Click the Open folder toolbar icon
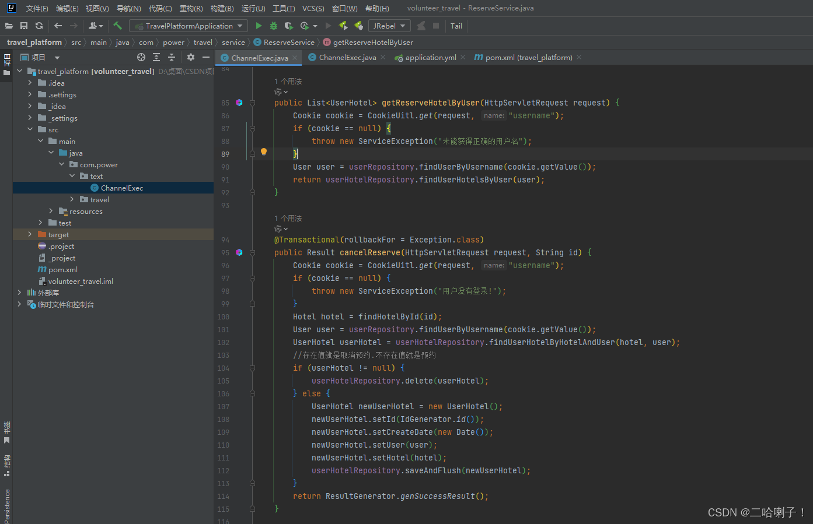813x524 pixels. [x=9, y=26]
